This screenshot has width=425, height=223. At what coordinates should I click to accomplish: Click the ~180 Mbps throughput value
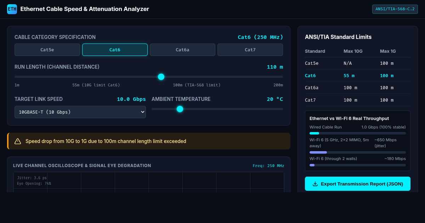(395, 159)
